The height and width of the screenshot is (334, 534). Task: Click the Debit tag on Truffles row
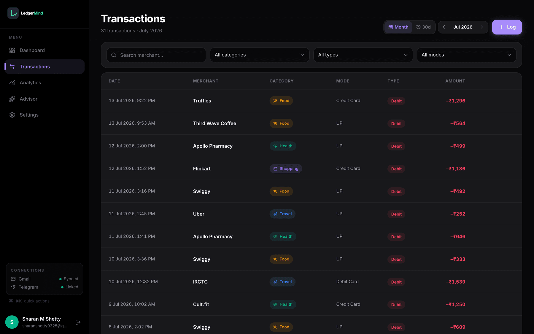click(x=396, y=101)
